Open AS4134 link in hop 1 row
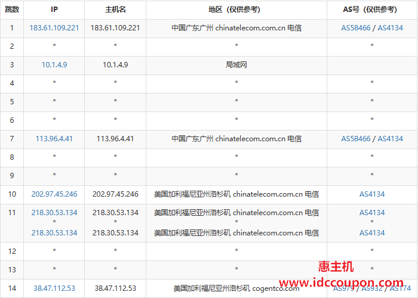The width and height of the screenshot is (418, 298). click(x=391, y=28)
